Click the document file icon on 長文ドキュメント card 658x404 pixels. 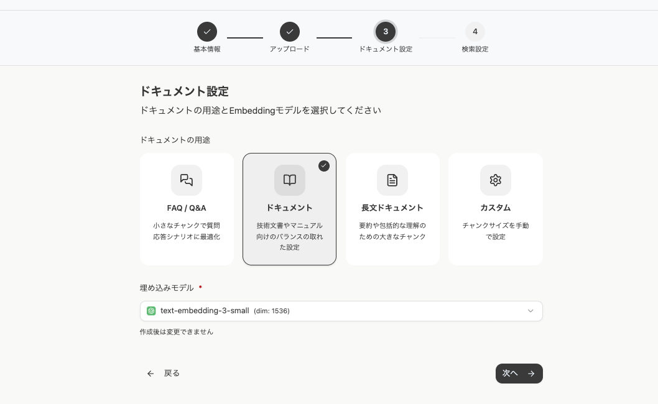(392, 180)
